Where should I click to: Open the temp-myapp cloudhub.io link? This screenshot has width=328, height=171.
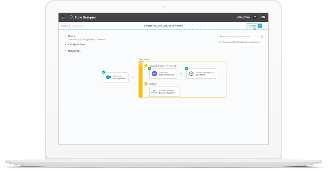point(236,37)
